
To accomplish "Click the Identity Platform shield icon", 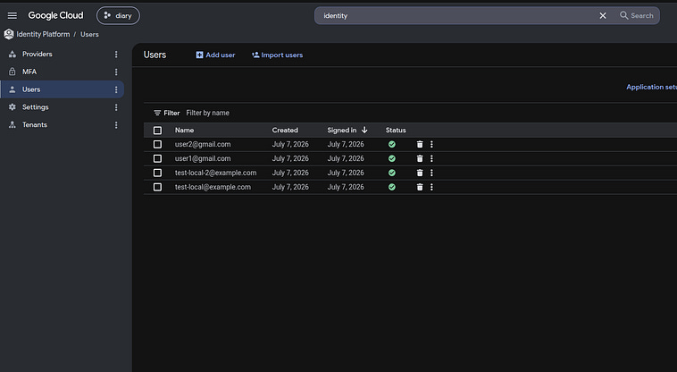I will coord(9,34).
